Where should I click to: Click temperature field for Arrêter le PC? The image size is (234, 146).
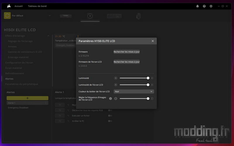click(x=60, y=121)
